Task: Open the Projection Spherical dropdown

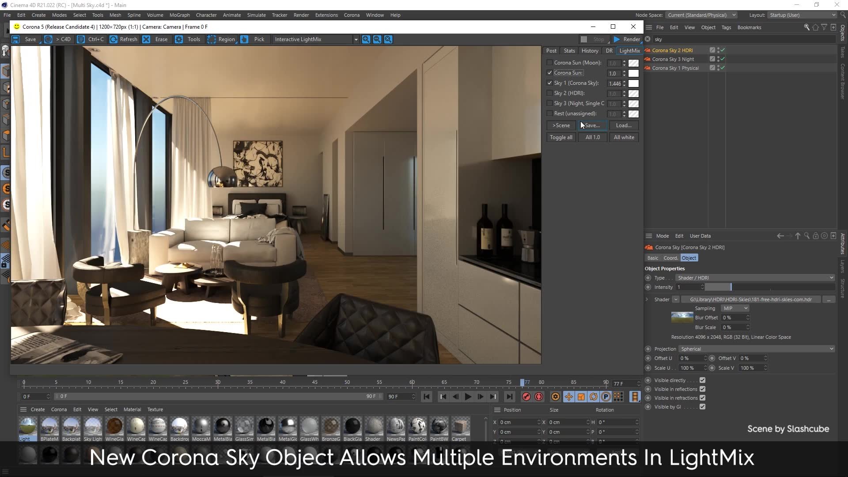Action: (x=756, y=349)
